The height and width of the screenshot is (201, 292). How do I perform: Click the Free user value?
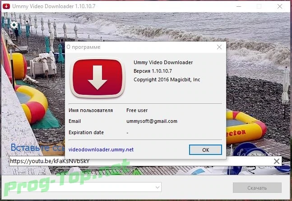[137, 110]
